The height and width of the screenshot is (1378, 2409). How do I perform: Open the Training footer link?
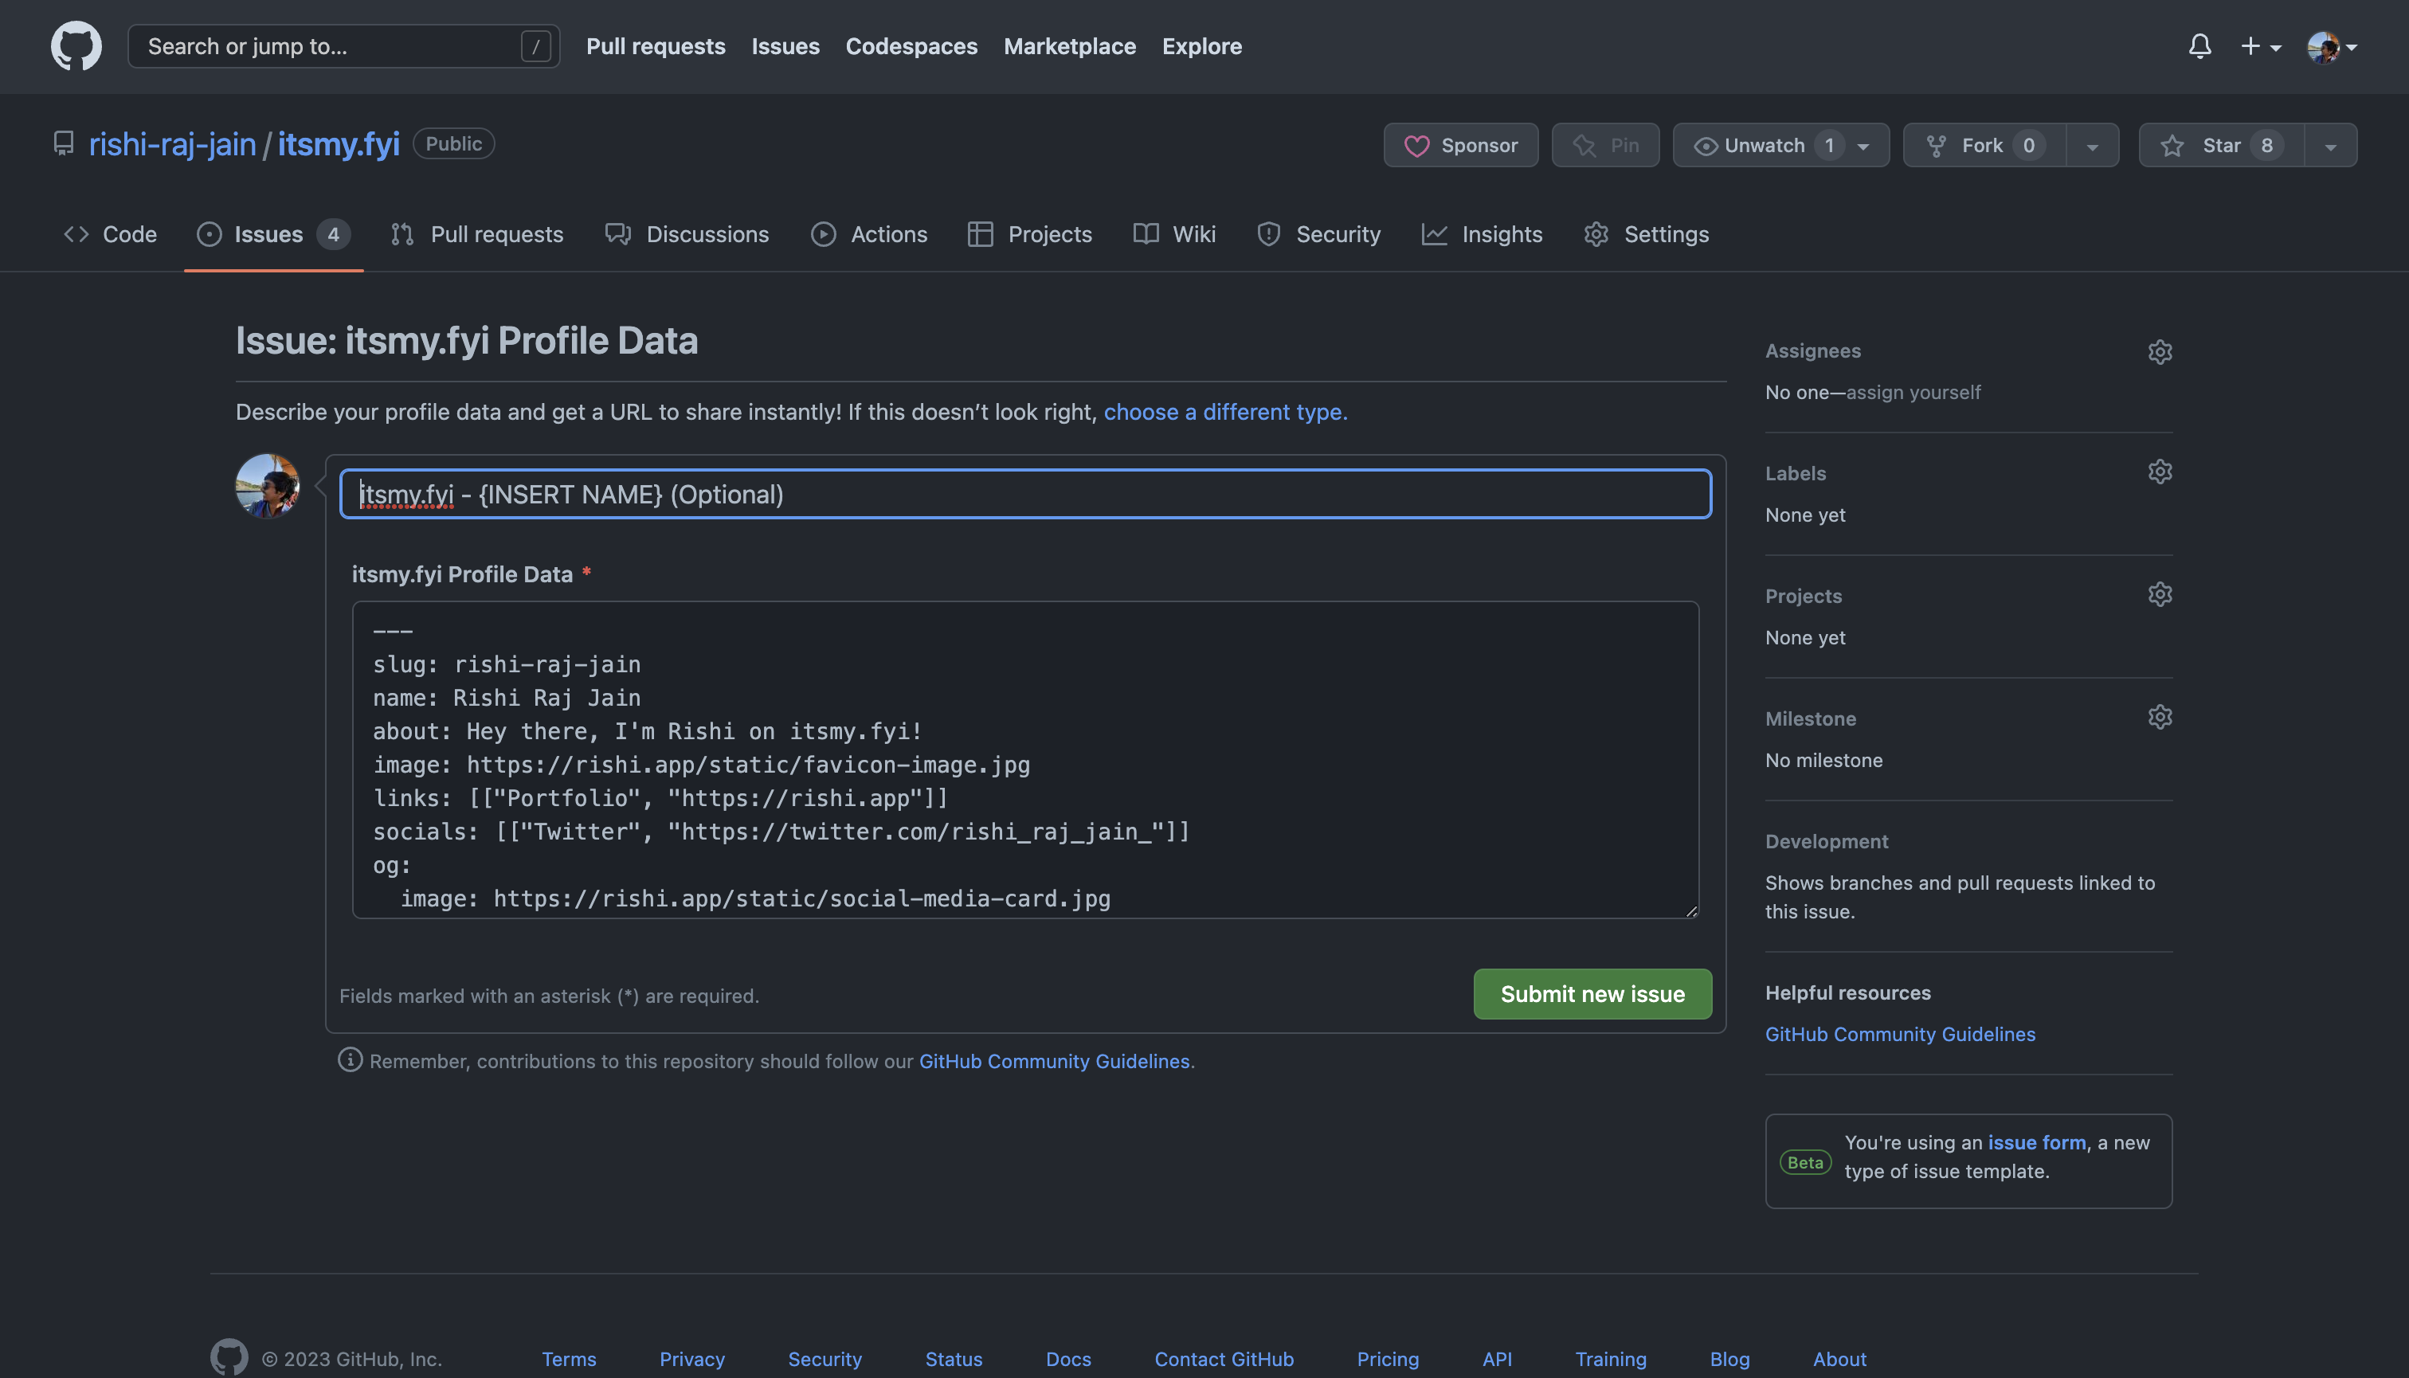(1610, 1359)
